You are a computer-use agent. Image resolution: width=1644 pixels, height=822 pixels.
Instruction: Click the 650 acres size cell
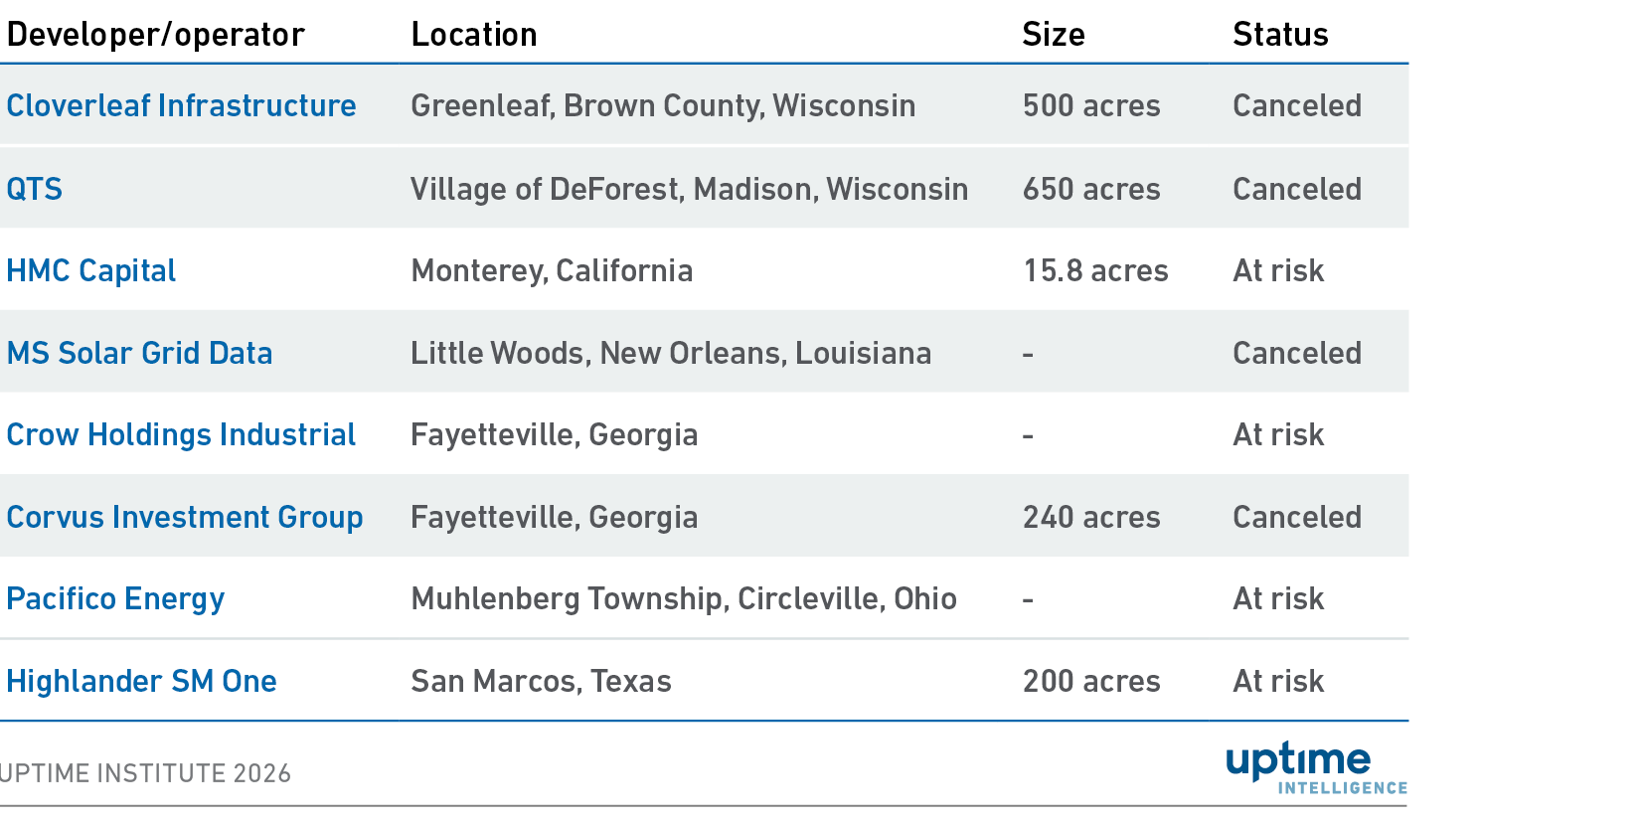click(x=1091, y=189)
